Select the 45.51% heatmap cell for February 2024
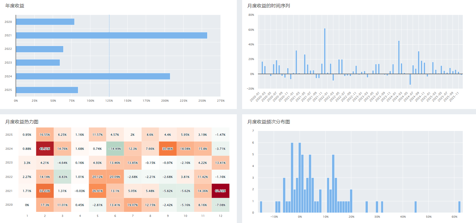The image size is (476, 223). [x=45, y=149]
